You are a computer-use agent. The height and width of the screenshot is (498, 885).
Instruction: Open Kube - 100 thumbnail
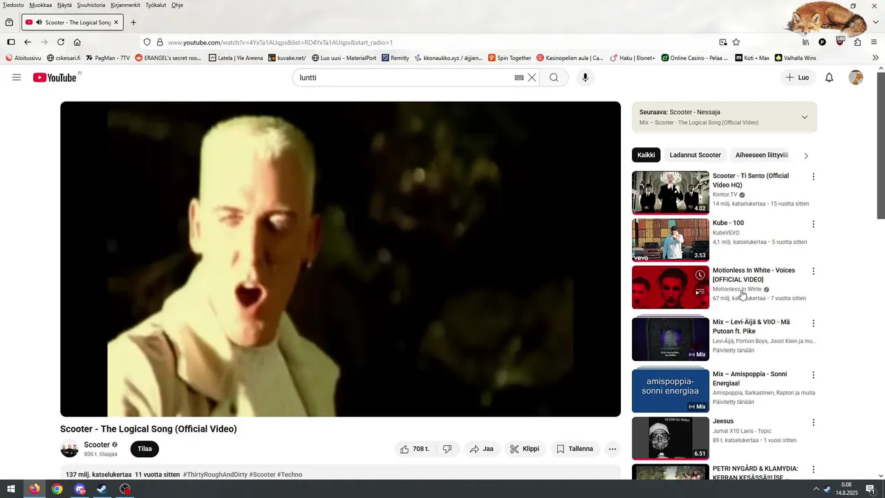point(671,239)
